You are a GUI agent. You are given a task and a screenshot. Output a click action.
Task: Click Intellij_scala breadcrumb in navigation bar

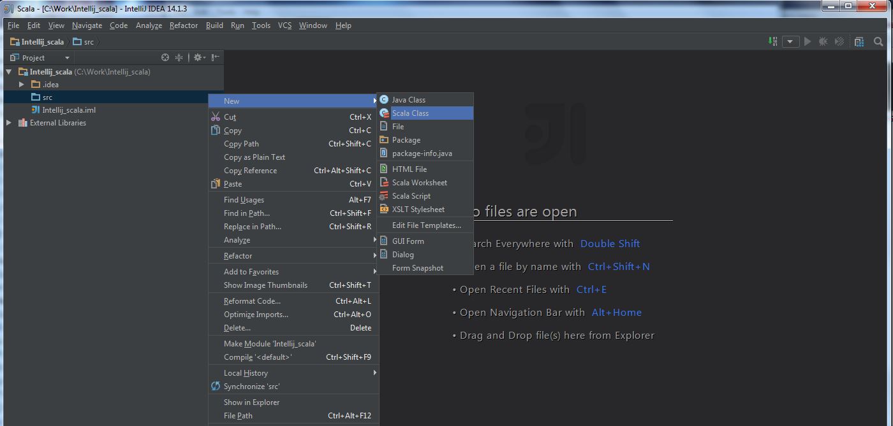click(37, 41)
